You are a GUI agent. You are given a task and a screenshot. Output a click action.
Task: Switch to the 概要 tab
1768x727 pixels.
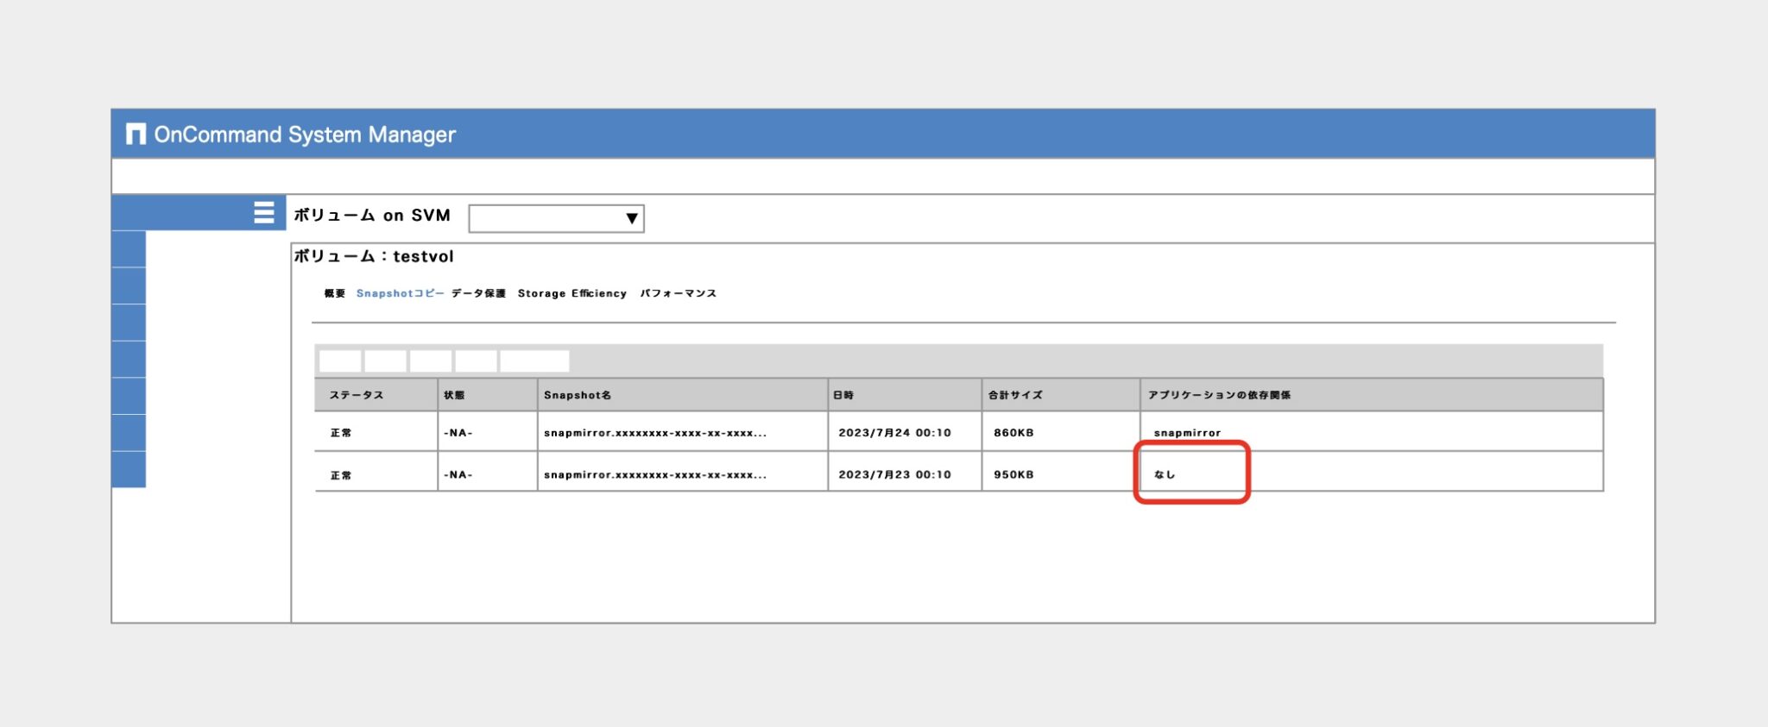(334, 294)
